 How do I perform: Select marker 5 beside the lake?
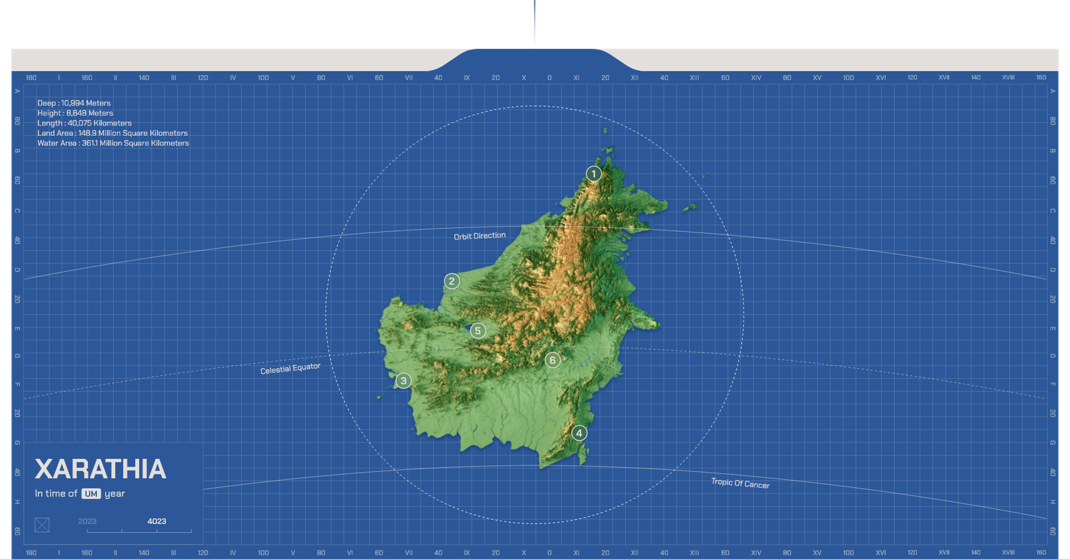point(477,331)
